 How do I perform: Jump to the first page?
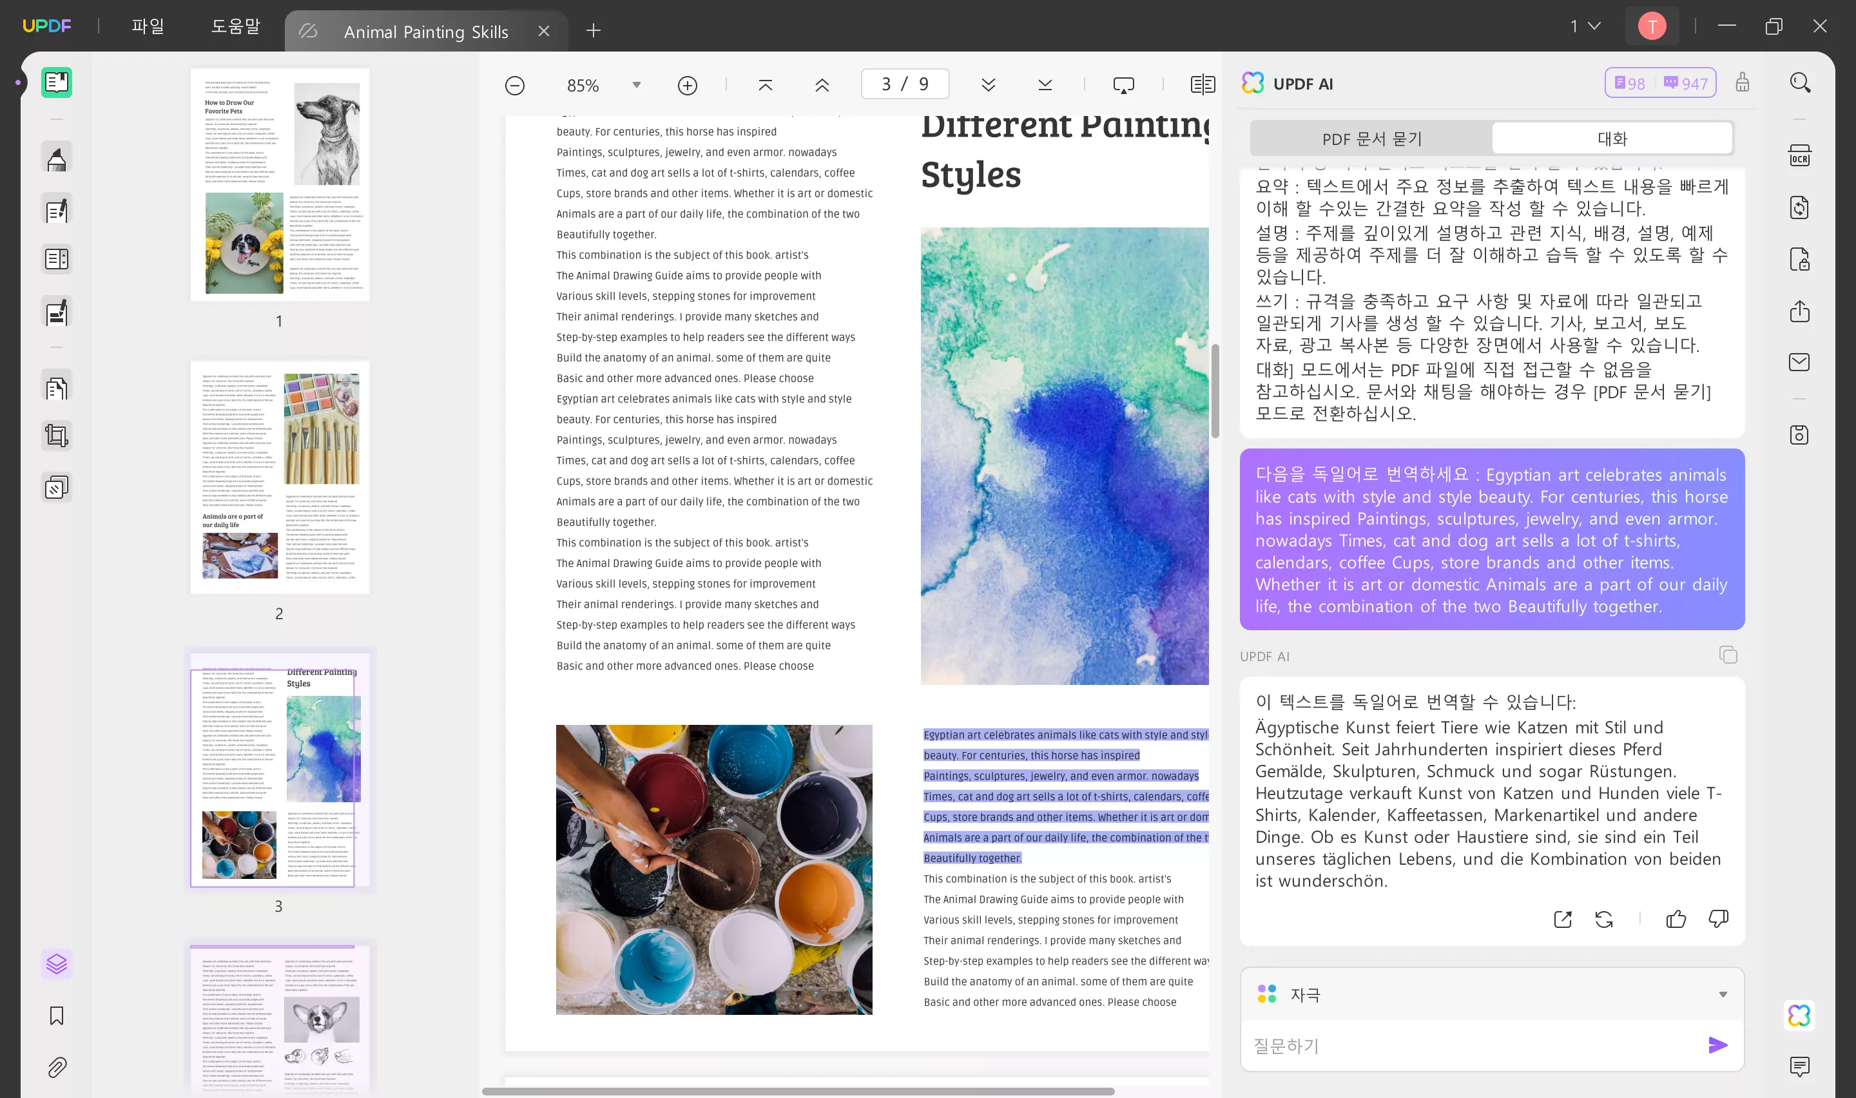point(766,85)
